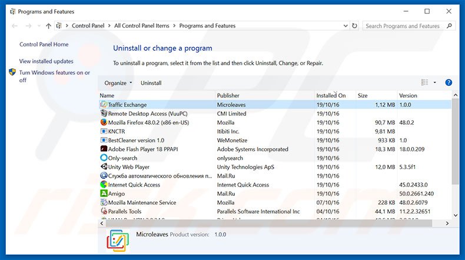
Task: Click the CMI Limited publisher cell
Action: [231, 114]
